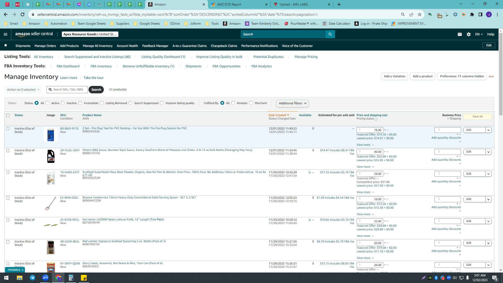Select the Active status filter radio
Screen dimensions: 503x283
coord(48,103)
